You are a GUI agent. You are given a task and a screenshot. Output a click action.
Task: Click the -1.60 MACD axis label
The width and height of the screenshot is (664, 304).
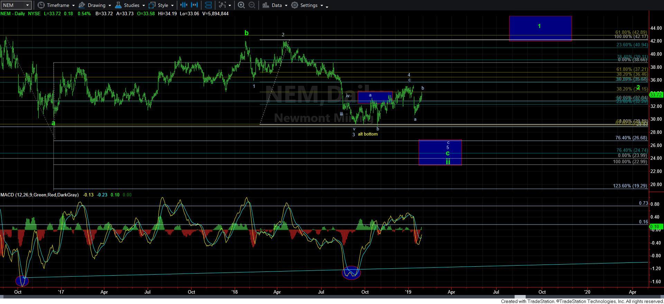coord(656,282)
